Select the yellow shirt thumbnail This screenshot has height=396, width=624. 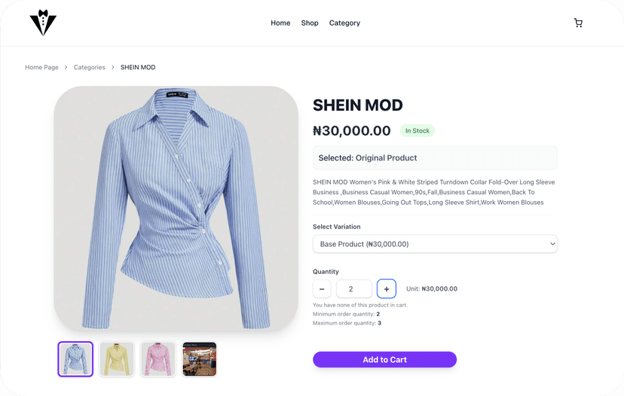tap(117, 359)
